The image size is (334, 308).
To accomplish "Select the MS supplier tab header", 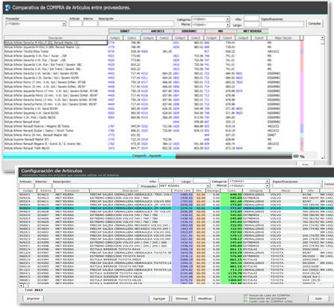I will coord(220,31).
